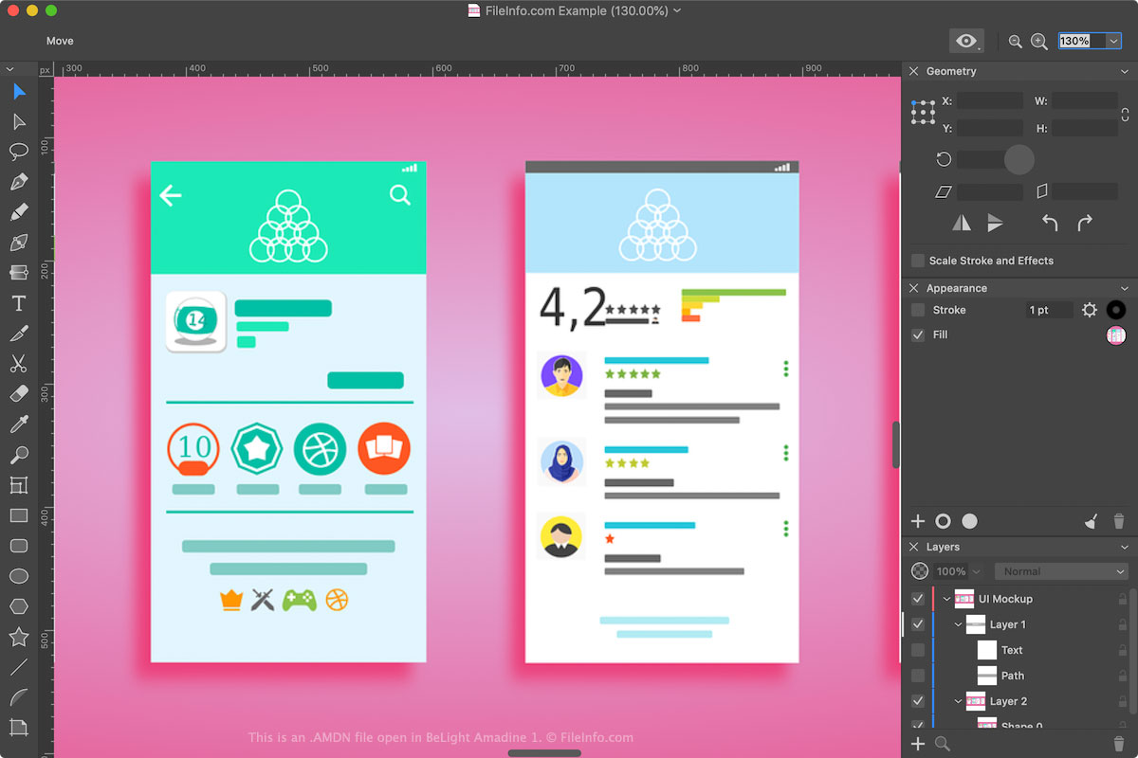Add new appearance item with plus button
The width and height of the screenshot is (1138, 758).
tap(918, 521)
